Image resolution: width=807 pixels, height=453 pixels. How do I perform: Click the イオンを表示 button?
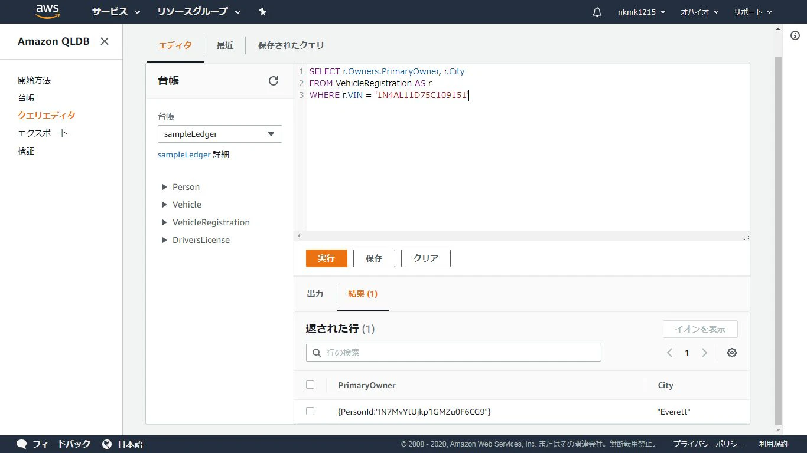pyautogui.click(x=700, y=329)
